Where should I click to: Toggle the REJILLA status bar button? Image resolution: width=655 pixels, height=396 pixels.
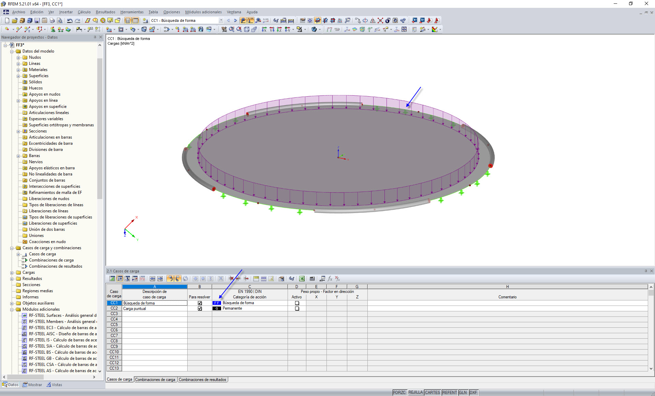click(x=415, y=393)
